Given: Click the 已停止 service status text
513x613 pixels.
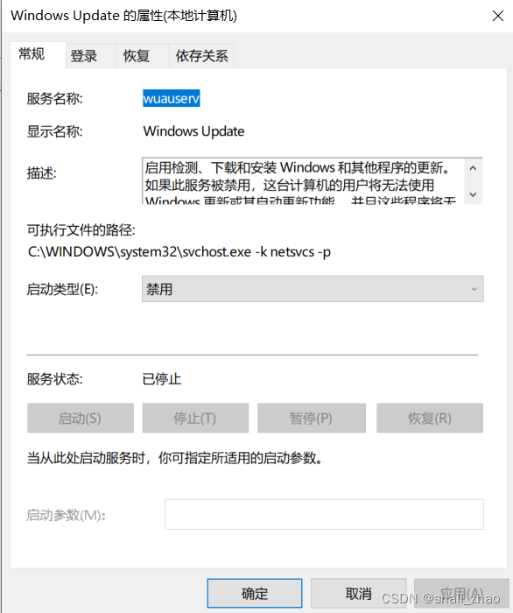Looking at the screenshot, I should [162, 379].
